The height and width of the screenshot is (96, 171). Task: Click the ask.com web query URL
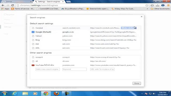pos(104,44)
